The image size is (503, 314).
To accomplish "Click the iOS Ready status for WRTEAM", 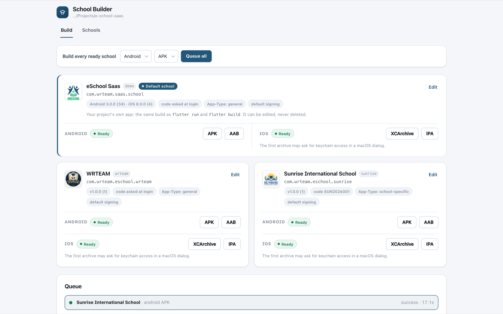I will [x=88, y=244].
